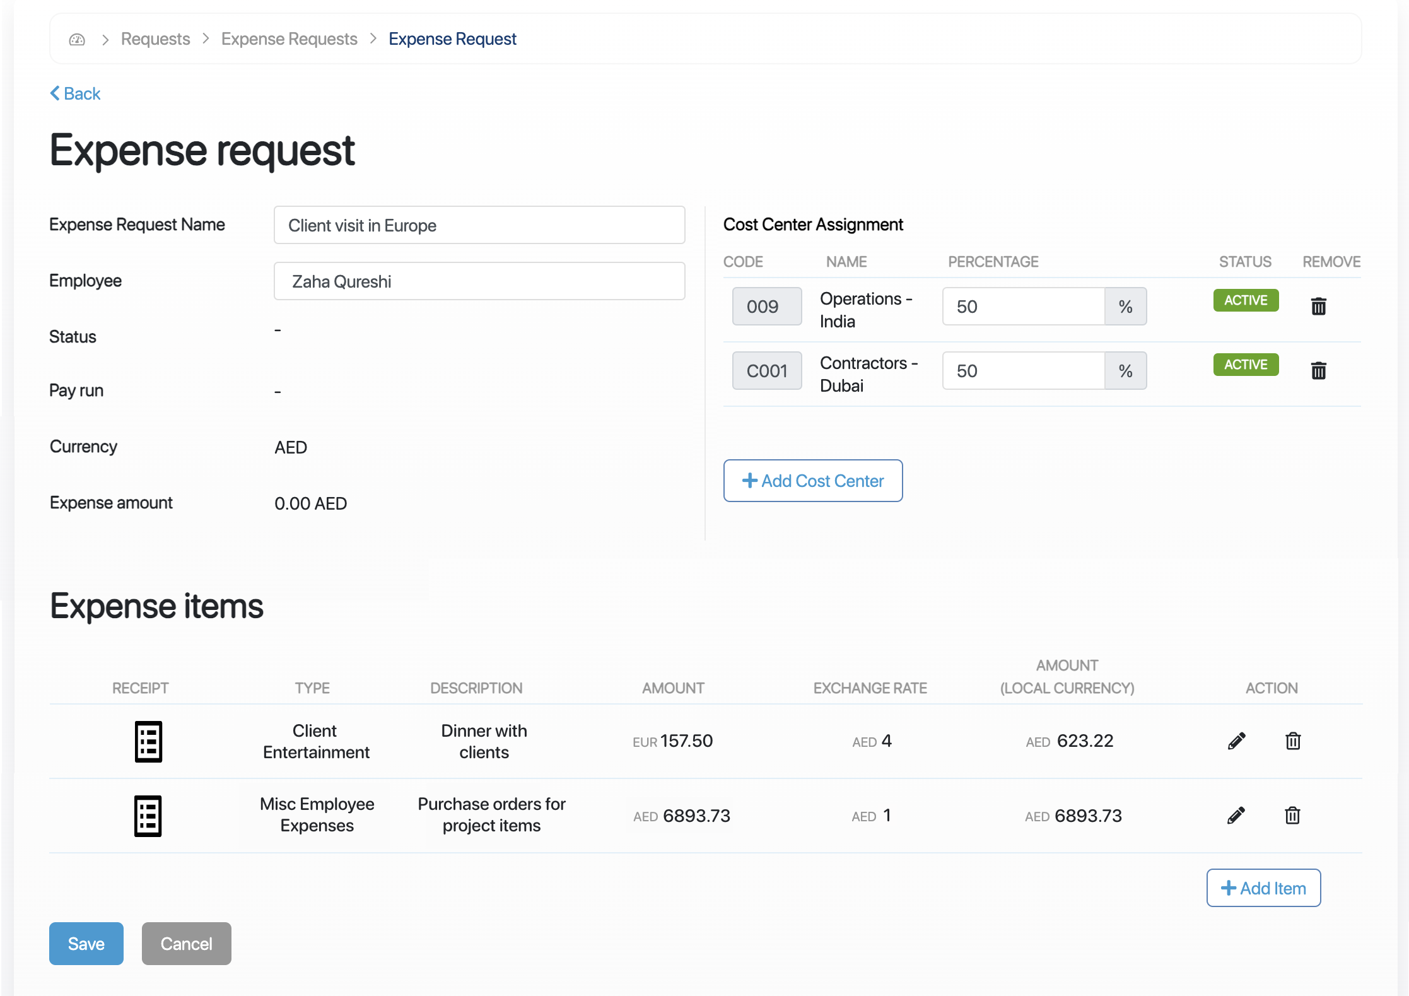
Task: Open receipt for Client Entertainment item
Action: [x=148, y=741]
